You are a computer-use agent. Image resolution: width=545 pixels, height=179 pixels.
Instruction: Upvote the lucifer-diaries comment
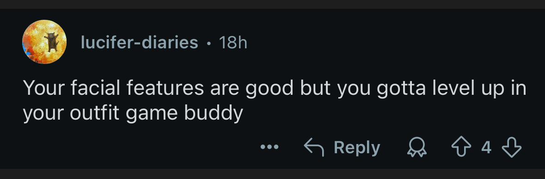(461, 147)
